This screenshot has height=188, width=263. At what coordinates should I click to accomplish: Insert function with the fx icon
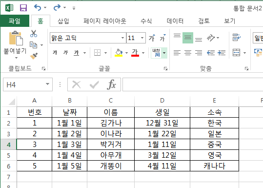click(x=111, y=84)
